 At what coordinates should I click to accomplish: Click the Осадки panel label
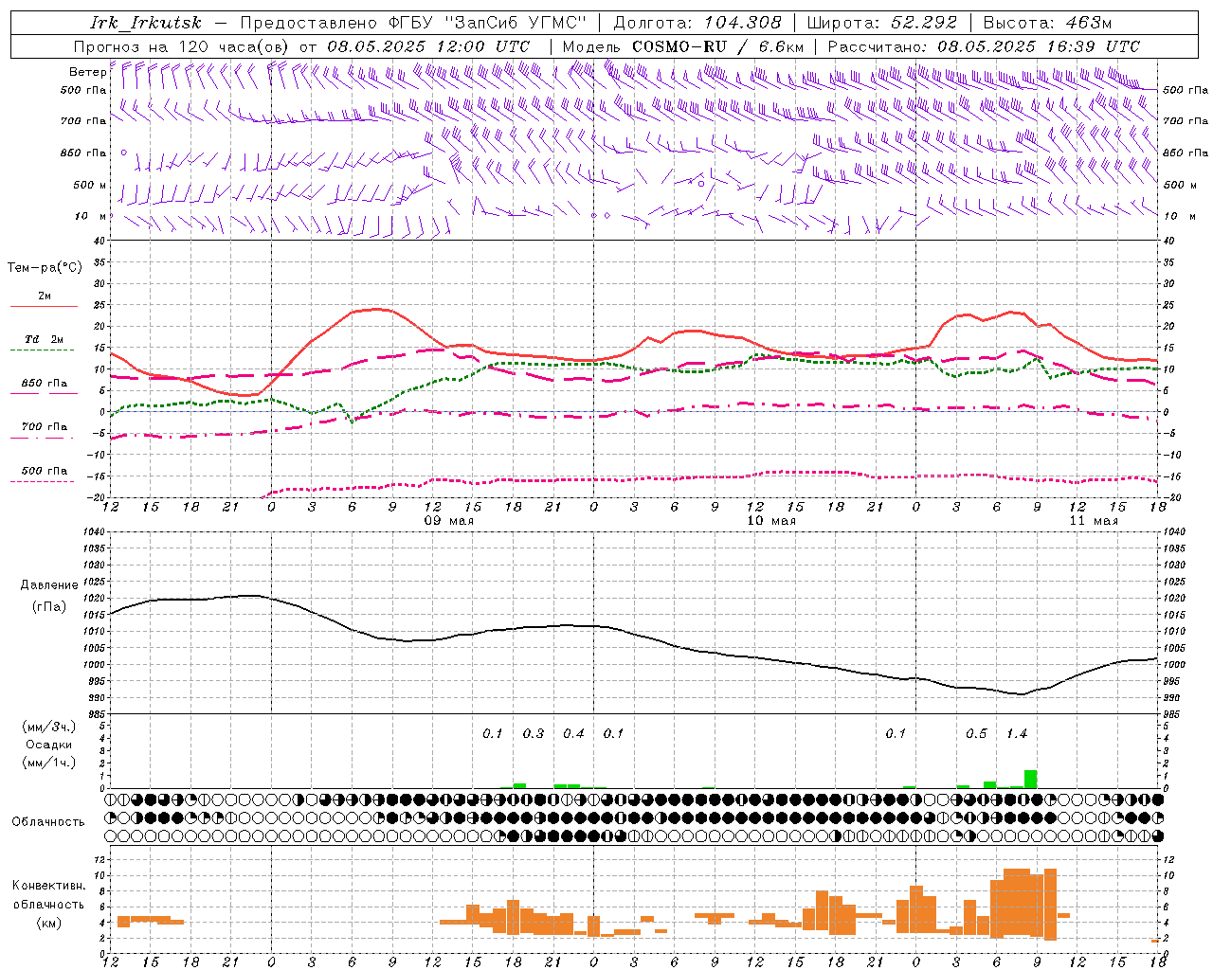click(x=48, y=745)
